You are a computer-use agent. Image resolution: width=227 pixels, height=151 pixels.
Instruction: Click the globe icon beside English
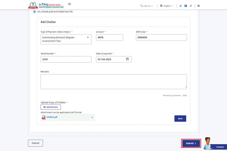(x=161, y=6)
